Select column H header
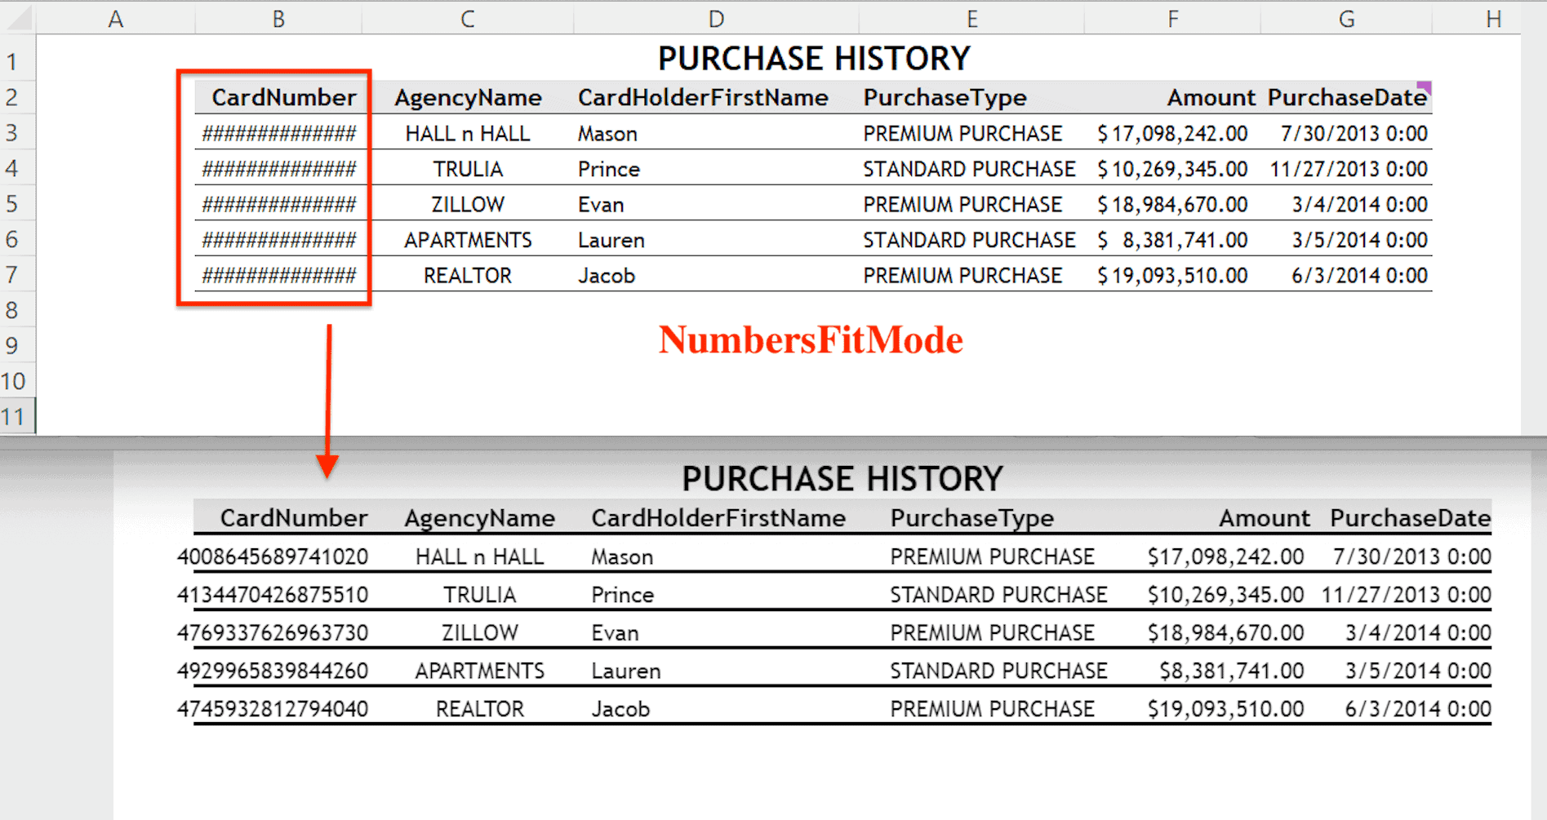The width and height of the screenshot is (1547, 820). pyautogui.click(x=1493, y=19)
